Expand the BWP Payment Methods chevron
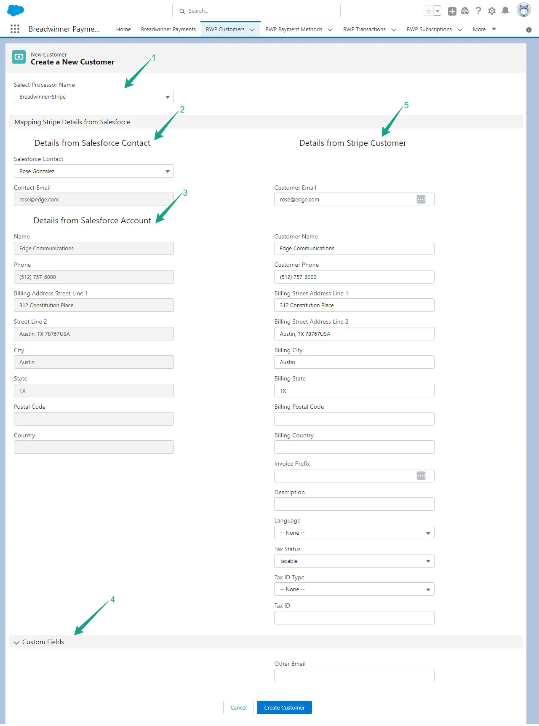539x726 pixels. [x=330, y=29]
